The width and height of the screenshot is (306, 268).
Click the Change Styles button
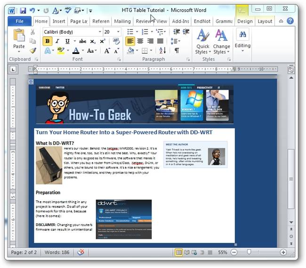point(222,41)
